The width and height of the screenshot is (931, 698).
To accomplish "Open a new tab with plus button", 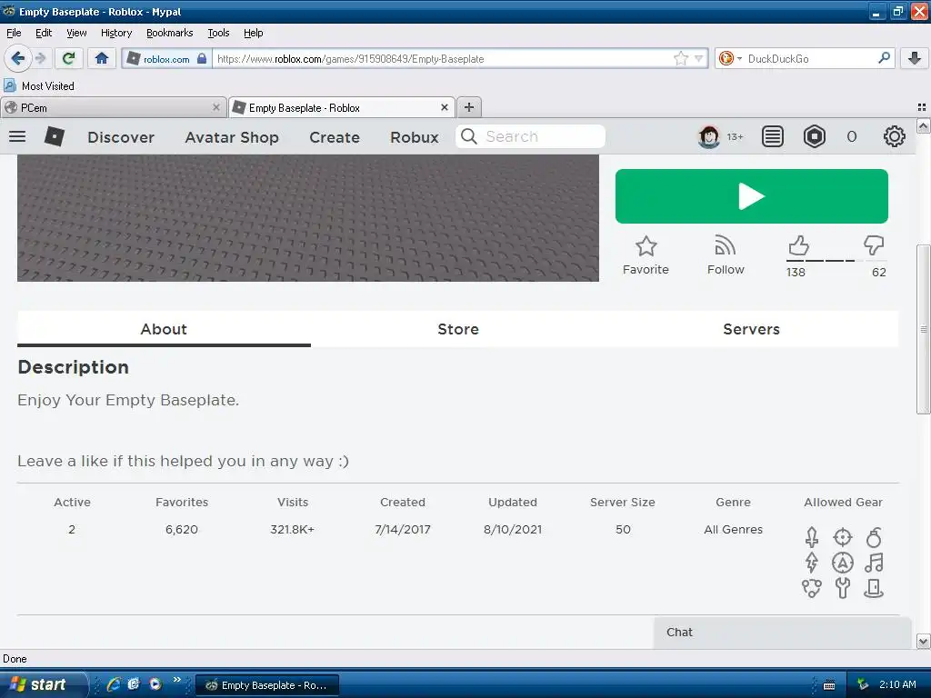I will point(469,107).
